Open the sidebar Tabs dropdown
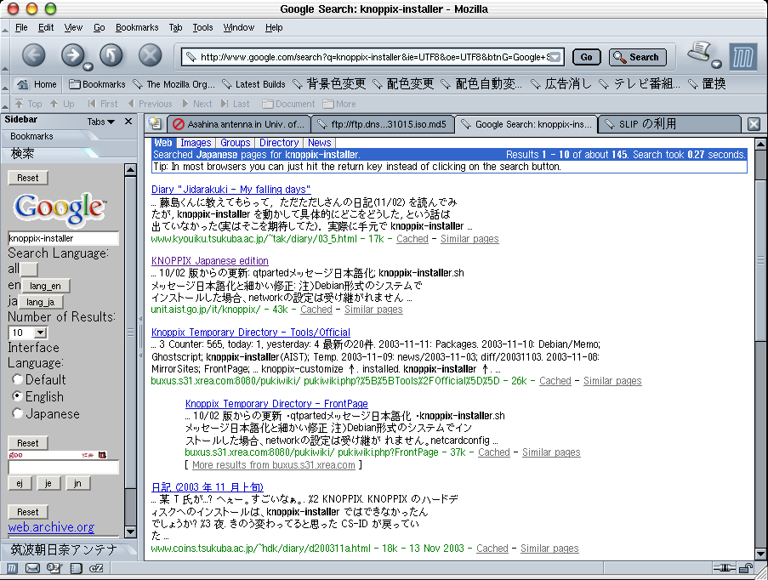This screenshot has height=580, width=768. [101, 122]
